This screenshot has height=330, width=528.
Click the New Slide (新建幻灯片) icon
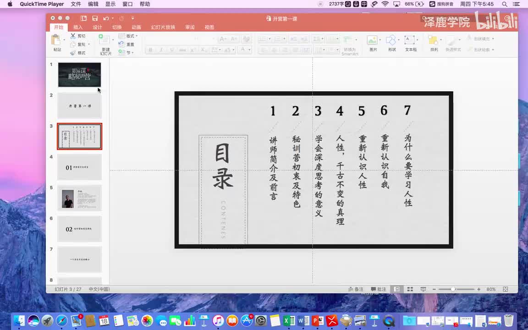(104, 39)
